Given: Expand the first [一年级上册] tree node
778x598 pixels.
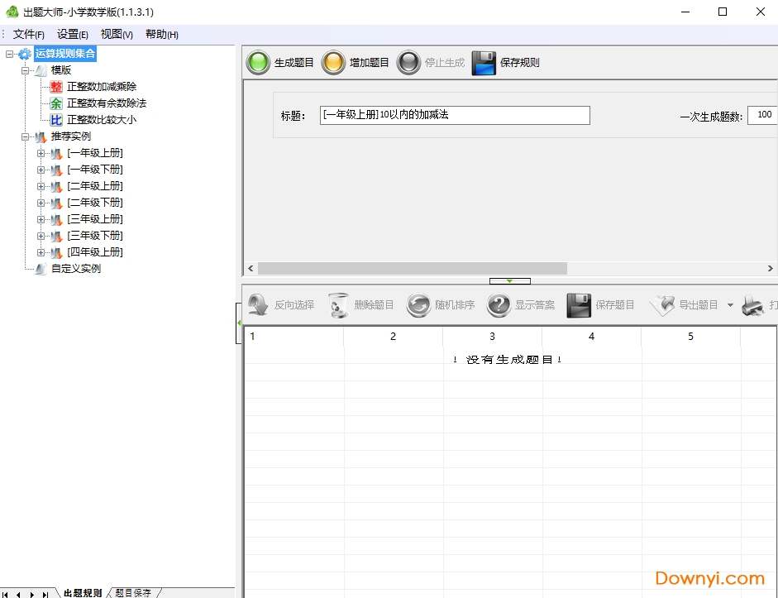Looking at the screenshot, I should point(41,153).
